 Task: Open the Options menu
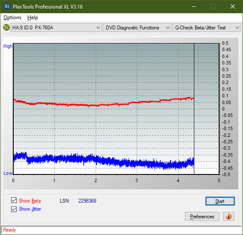[x=12, y=17]
